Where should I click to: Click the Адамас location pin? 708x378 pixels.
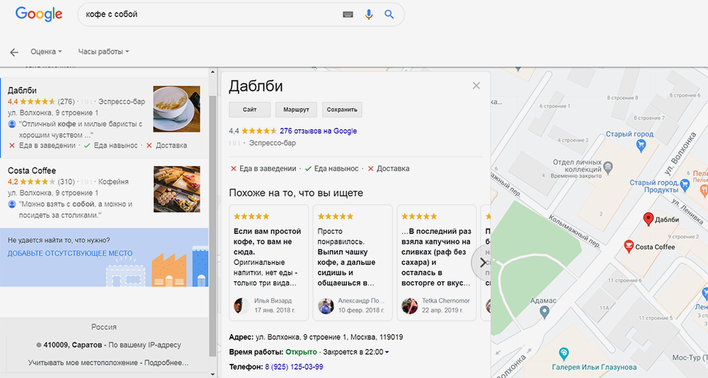point(544,312)
